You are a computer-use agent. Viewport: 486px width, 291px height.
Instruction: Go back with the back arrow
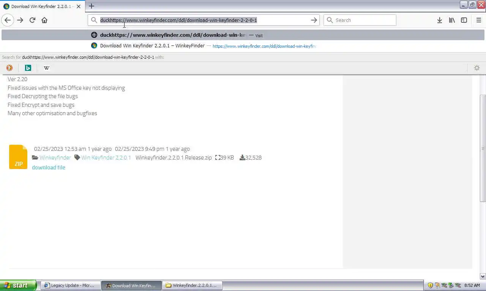click(x=8, y=20)
